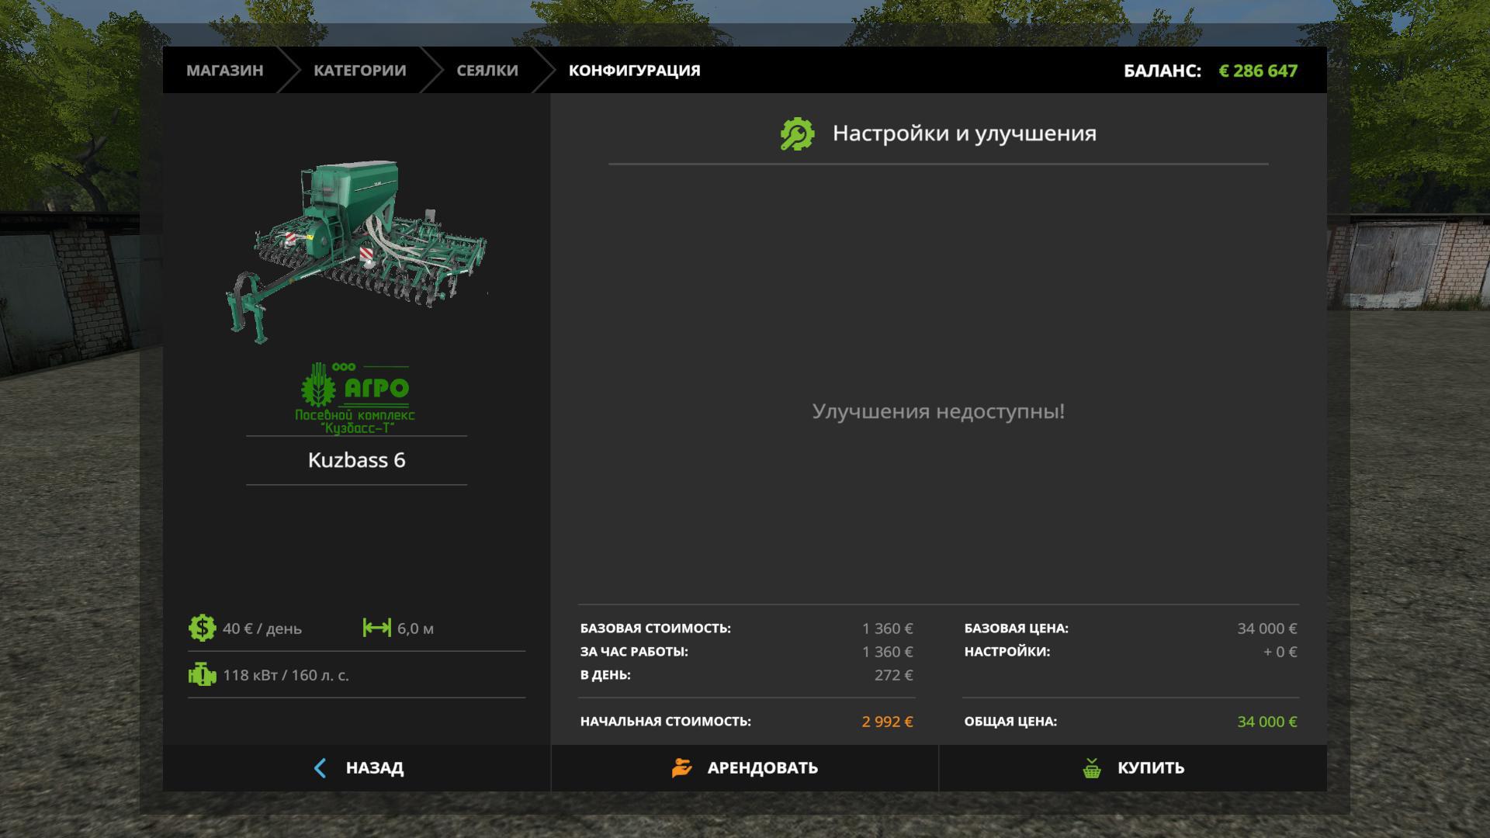Return to the Сеялки category

pyautogui.click(x=487, y=71)
